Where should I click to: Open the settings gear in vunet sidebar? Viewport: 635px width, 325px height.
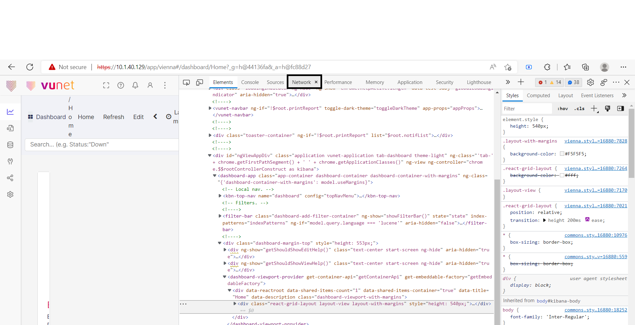10,194
